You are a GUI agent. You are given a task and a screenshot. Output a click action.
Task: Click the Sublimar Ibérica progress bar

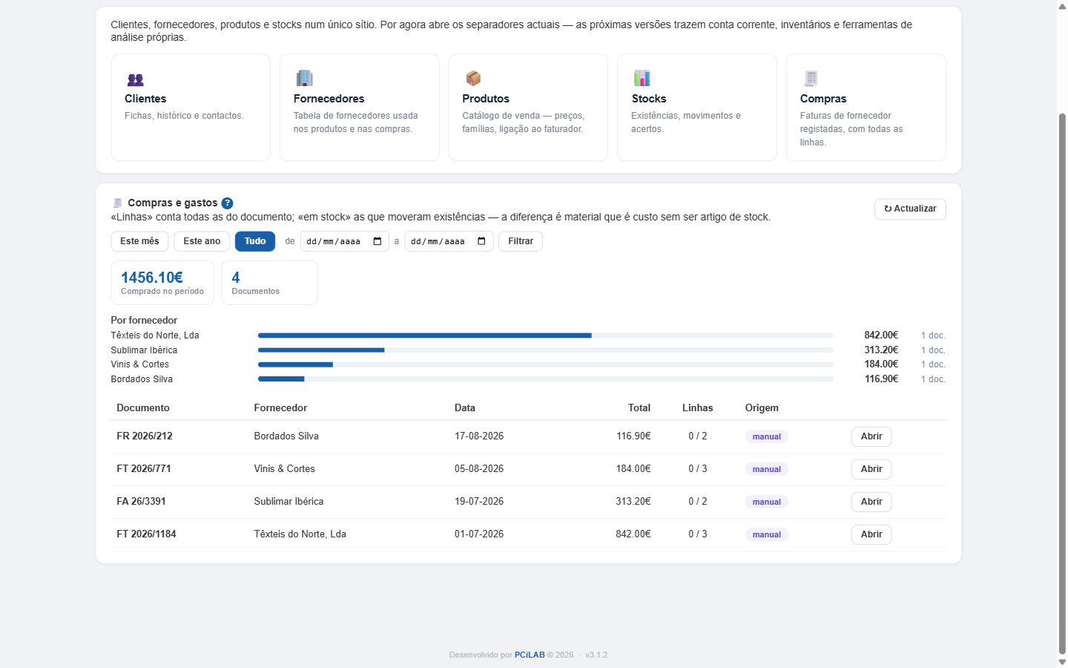click(546, 350)
